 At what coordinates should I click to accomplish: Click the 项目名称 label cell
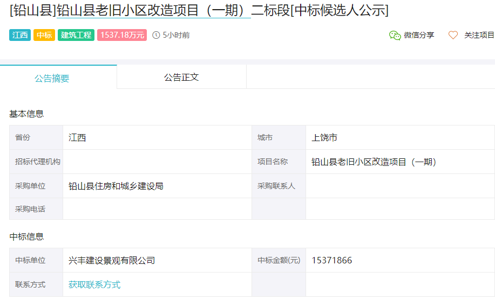click(279, 162)
